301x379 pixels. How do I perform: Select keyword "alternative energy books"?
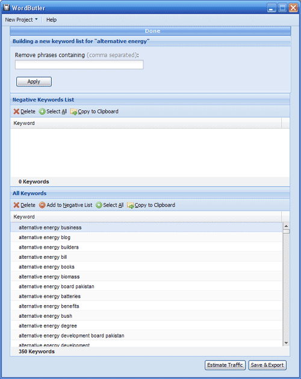click(x=146, y=267)
